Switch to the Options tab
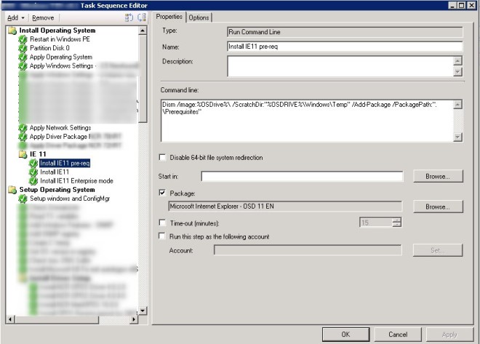This screenshot has height=344, width=480. pyautogui.click(x=199, y=17)
